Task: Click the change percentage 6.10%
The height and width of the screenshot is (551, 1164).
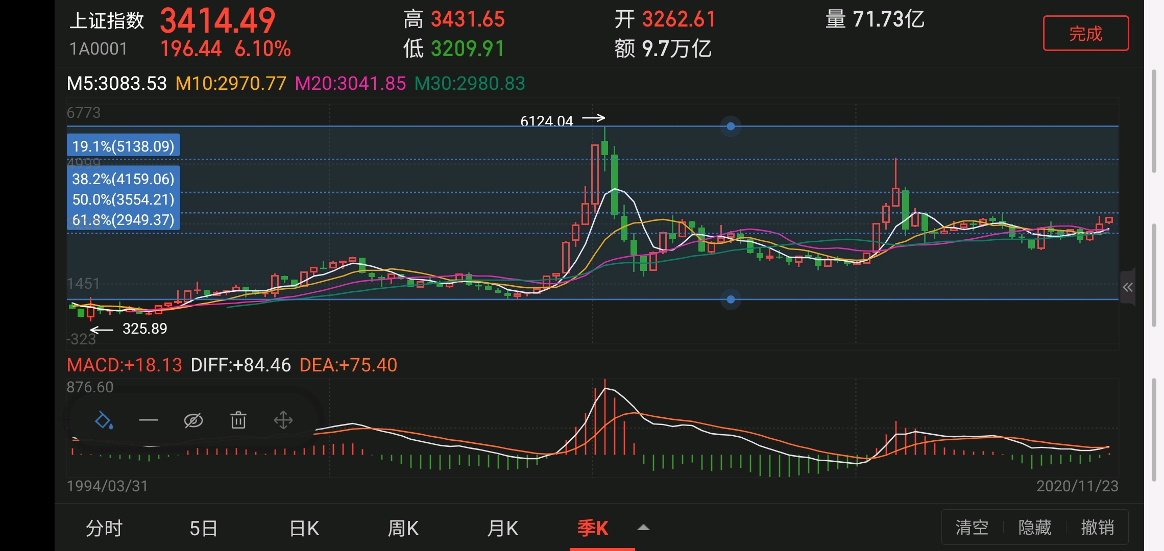Action: coord(263,49)
